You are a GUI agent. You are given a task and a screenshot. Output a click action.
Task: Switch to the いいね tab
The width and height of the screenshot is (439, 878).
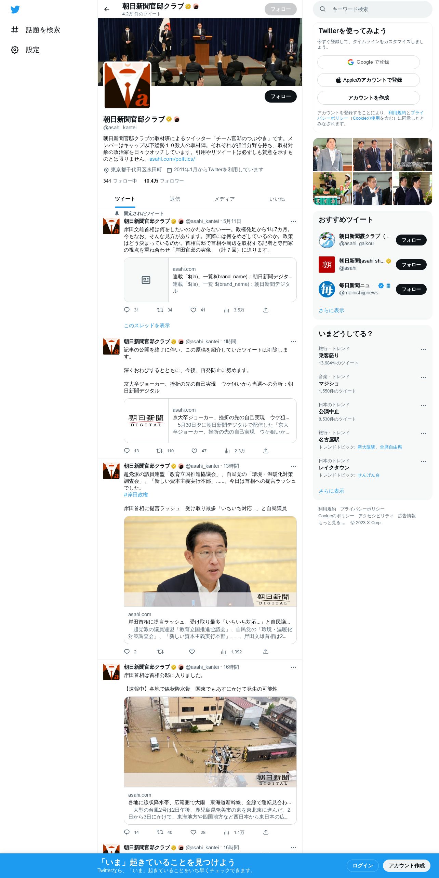click(x=277, y=199)
